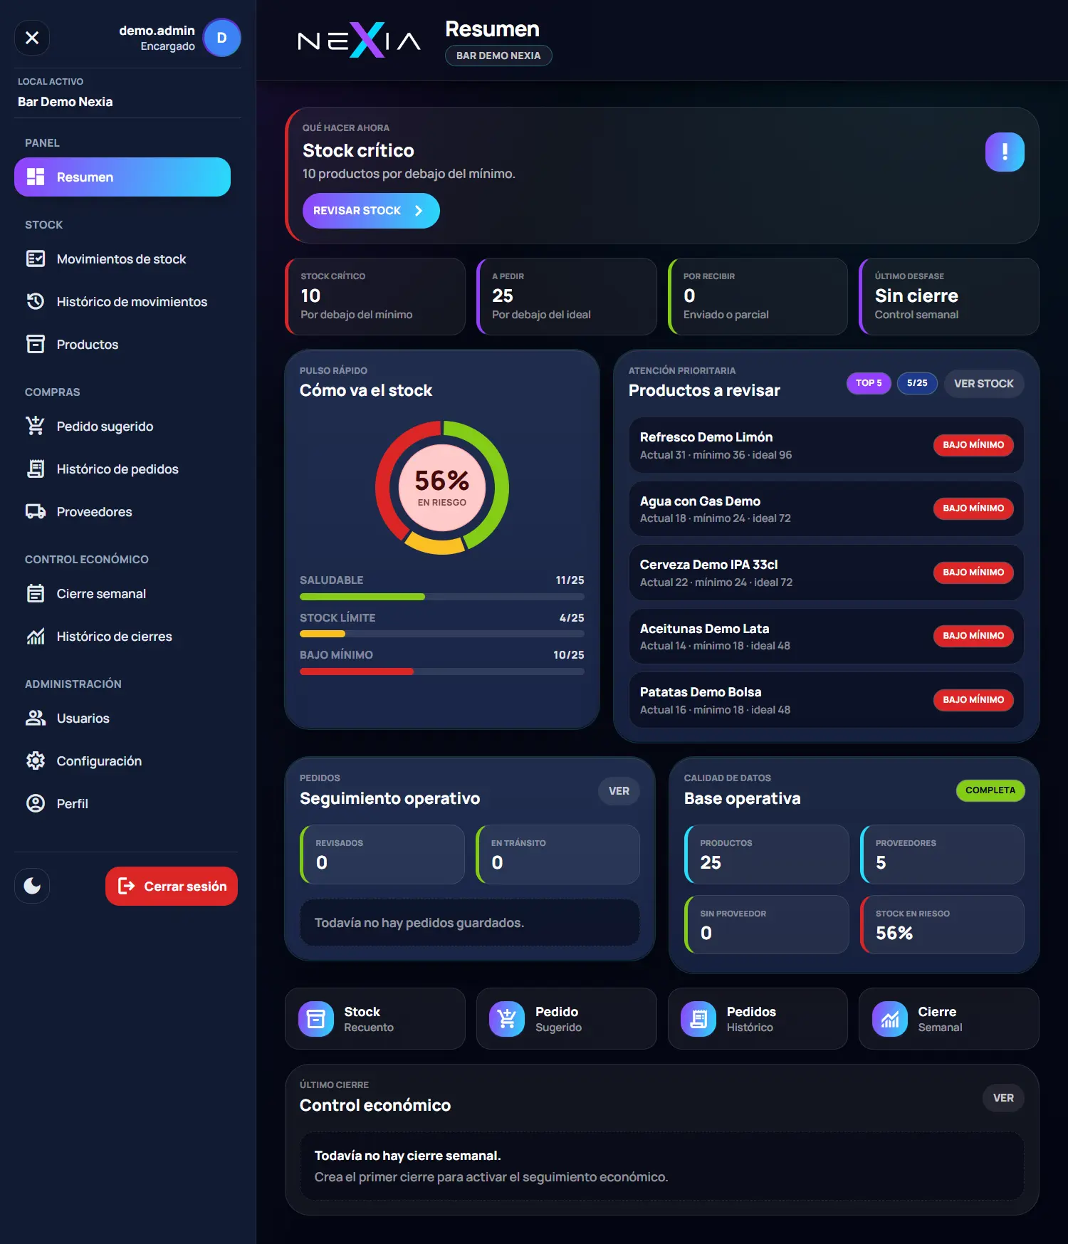
Task: Click the exclamation alert icon in Stock crítico
Action: click(1005, 152)
